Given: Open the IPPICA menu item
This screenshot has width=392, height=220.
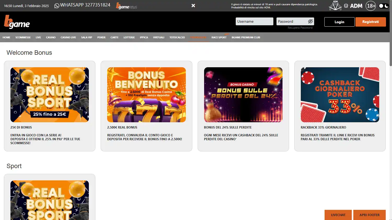Looking at the screenshot, I should (x=144, y=37).
